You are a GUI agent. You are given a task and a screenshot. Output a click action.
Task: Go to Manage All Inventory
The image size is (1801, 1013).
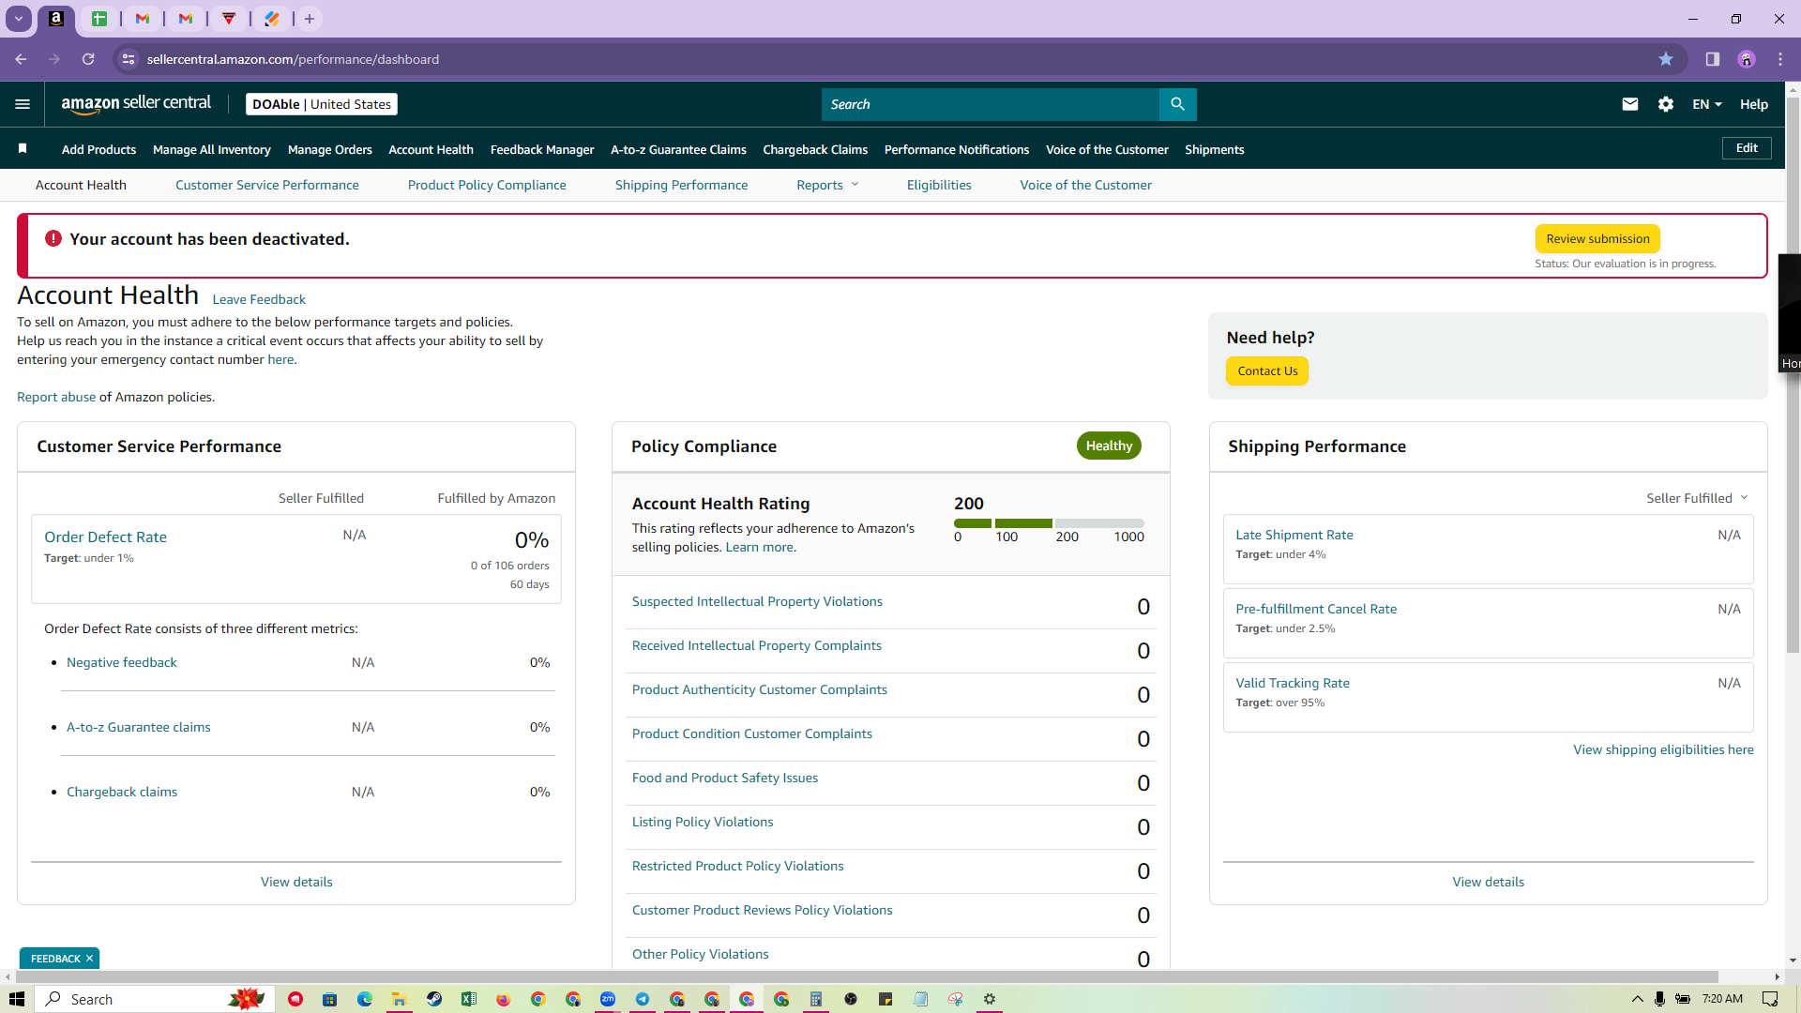212,149
